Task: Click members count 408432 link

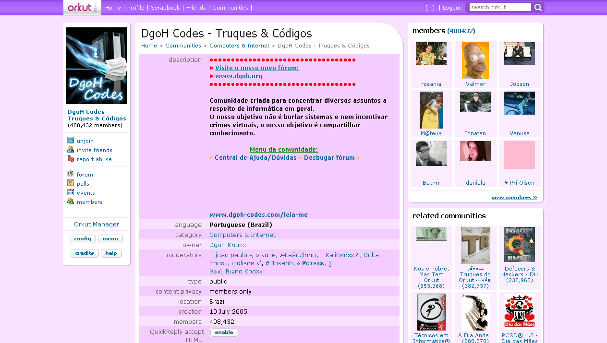Action: pyautogui.click(x=461, y=31)
